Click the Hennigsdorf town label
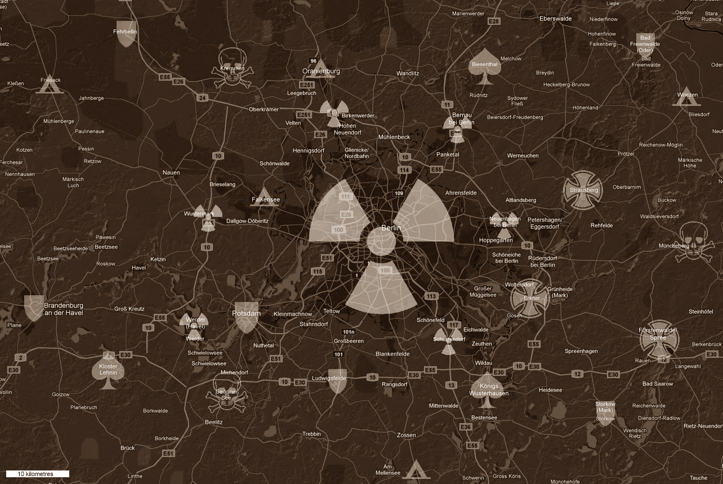The height and width of the screenshot is (484, 723). [x=309, y=150]
